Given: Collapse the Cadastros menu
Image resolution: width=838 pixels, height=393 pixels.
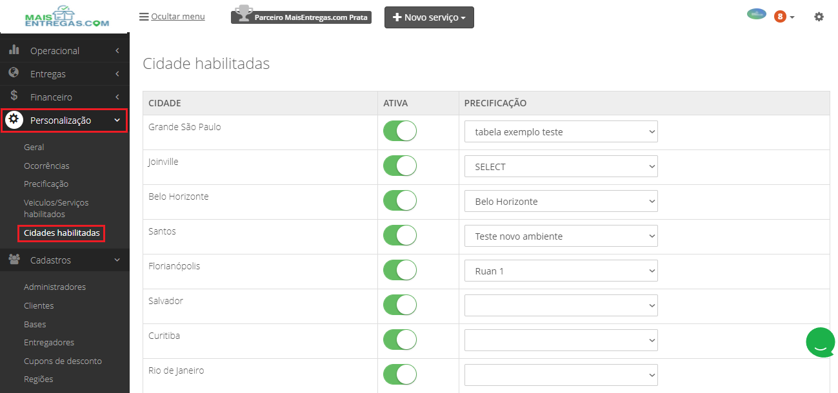Looking at the screenshot, I should [65, 260].
